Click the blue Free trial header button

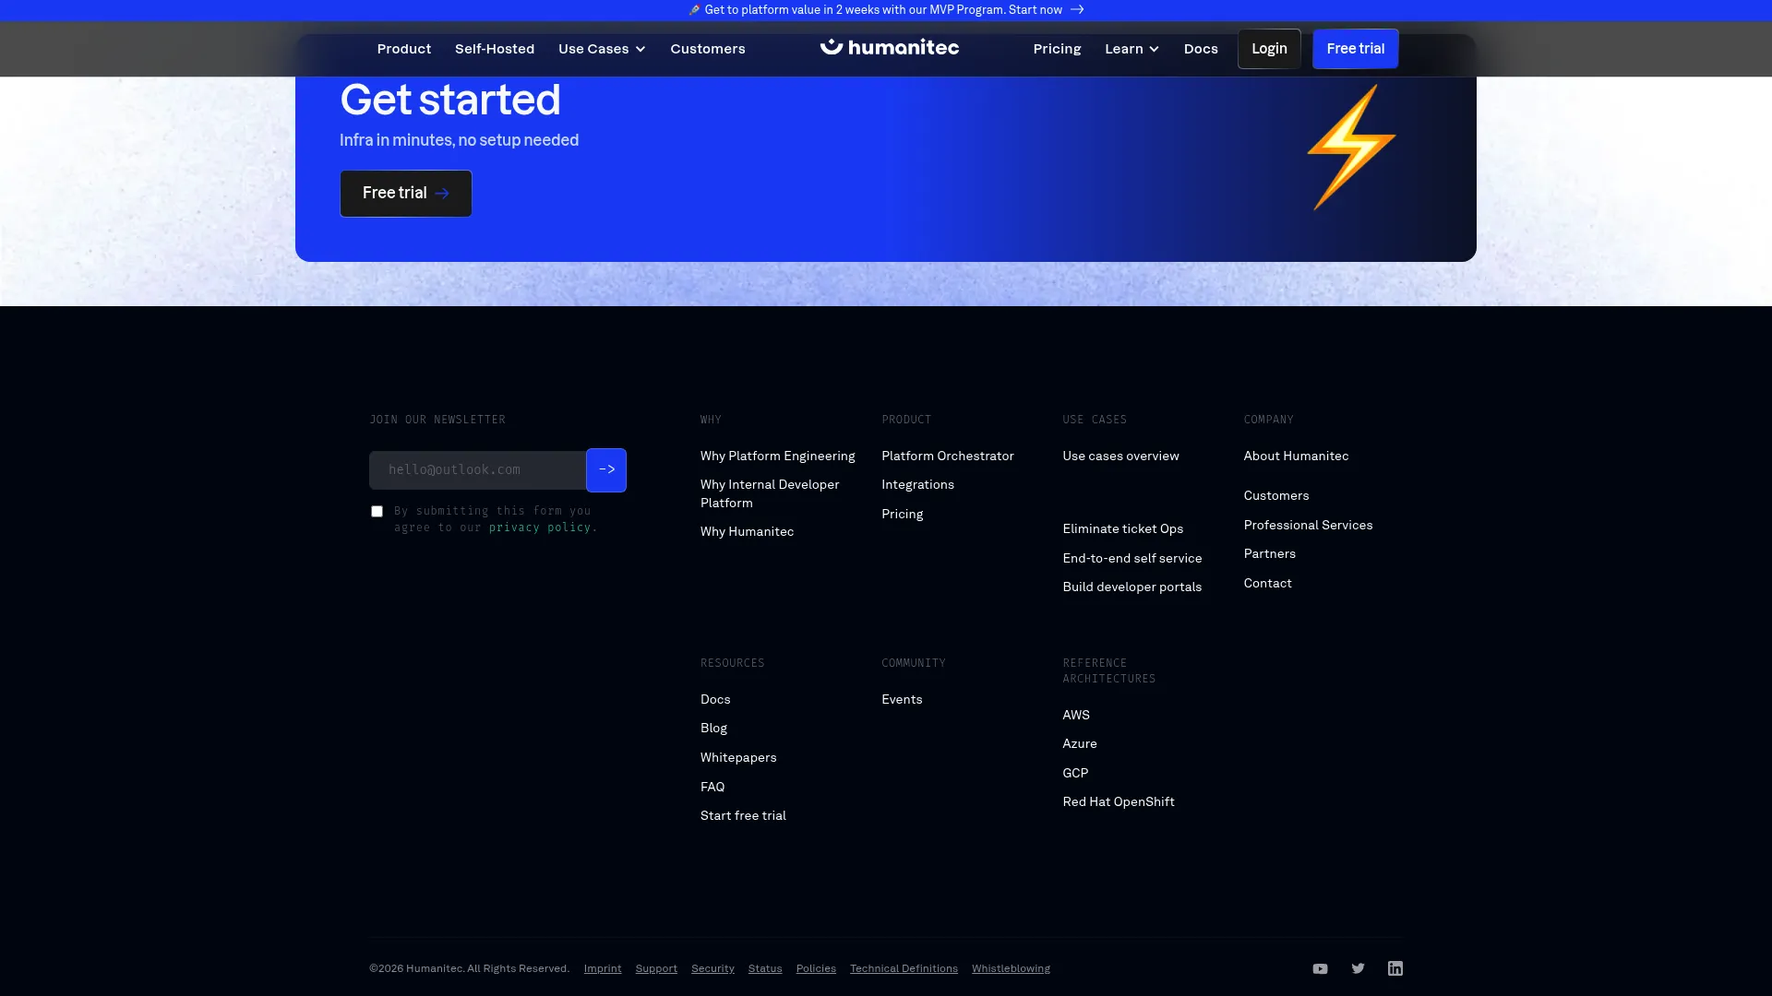tap(1356, 49)
